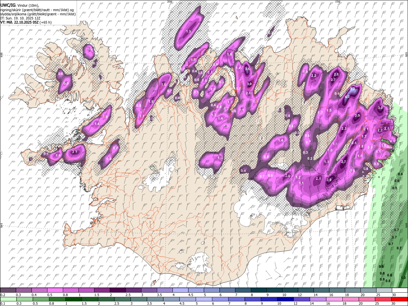Select the pale lavender swatch labeled 4 in snow row
Image resolution: width=408 pixels, height=306 pixels.
tap(180, 290)
